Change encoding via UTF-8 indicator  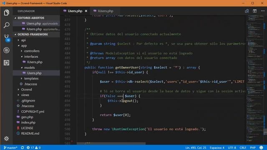232,147
